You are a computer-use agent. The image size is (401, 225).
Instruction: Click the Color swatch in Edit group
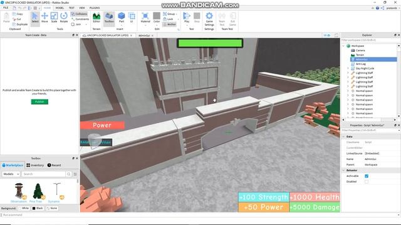[x=157, y=16]
